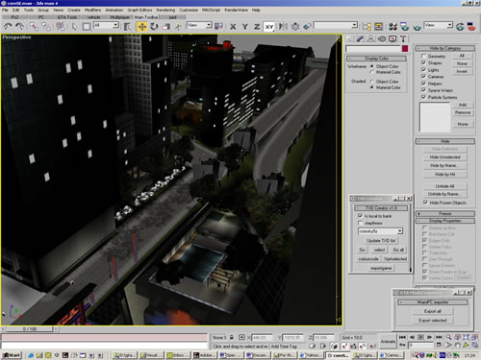Click the Mirror Selected Objects icon
The height and width of the screenshot is (360, 481).
coord(283,27)
